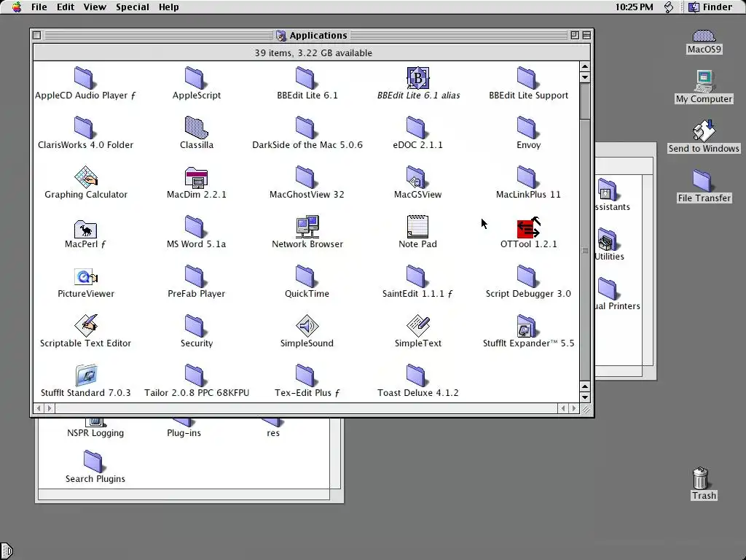Click the horizontal scroll-left arrow in Applications window
The image size is (746, 560).
click(x=39, y=408)
